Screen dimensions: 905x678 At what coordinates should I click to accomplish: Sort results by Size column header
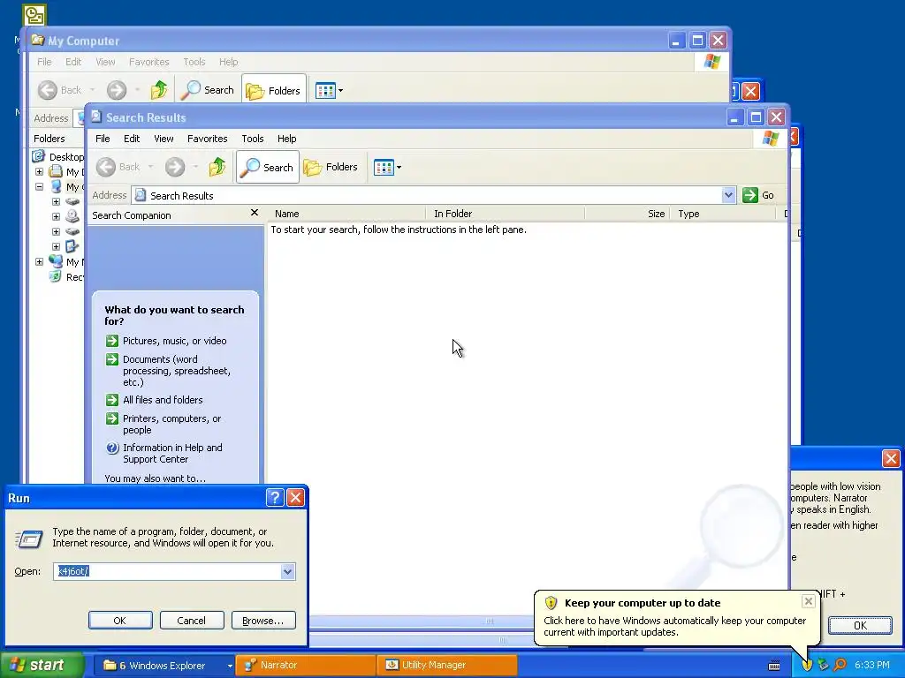(x=627, y=214)
